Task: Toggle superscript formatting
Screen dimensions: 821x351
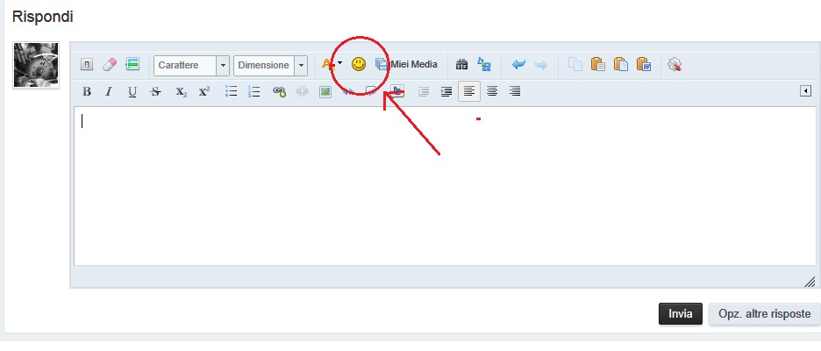Action: (203, 91)
